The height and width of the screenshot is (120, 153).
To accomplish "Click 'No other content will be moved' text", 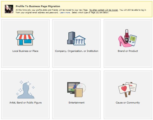I will click(104, 10).
